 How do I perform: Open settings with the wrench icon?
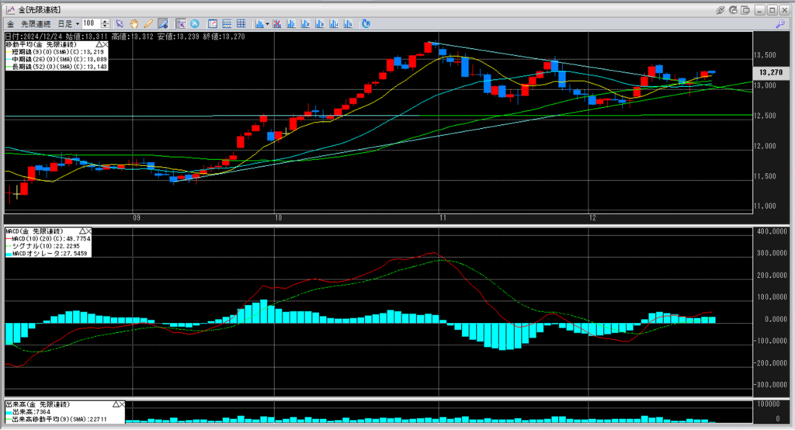pos(779,23)
